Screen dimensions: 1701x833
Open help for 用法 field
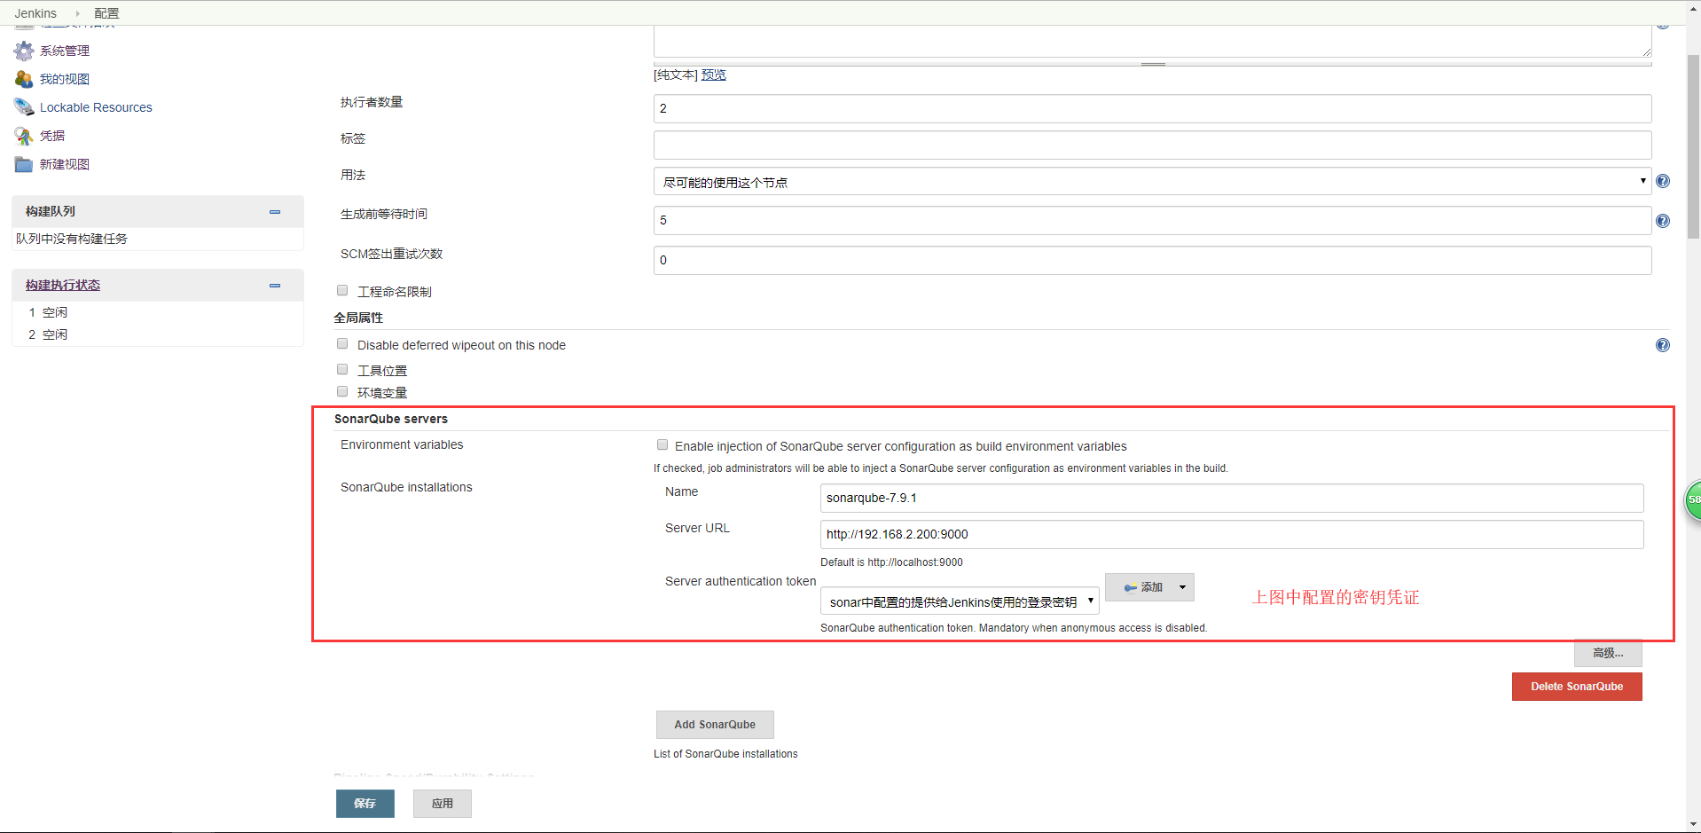tap(1663, 181)
